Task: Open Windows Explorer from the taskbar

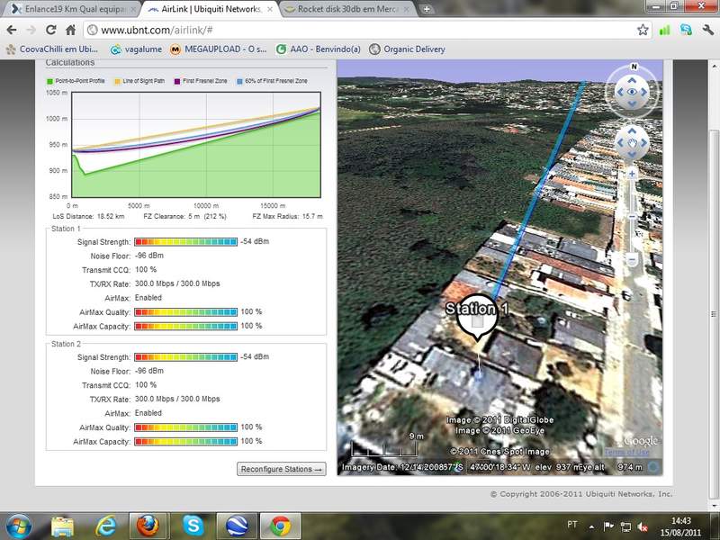Action: click(62, 526)
